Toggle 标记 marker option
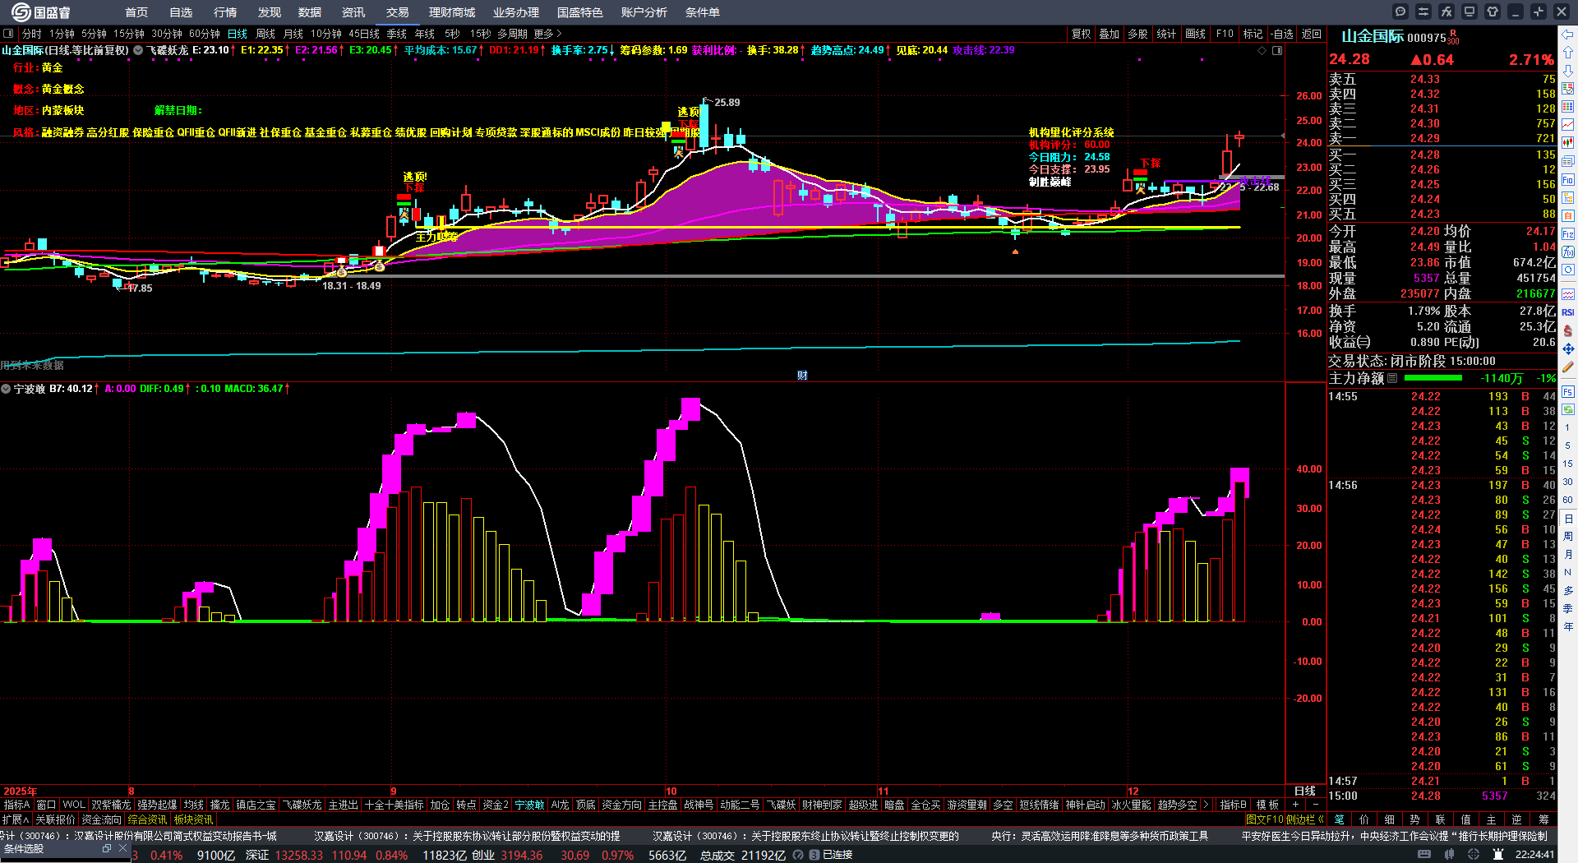1578x863 pixels. [1253, 34]
